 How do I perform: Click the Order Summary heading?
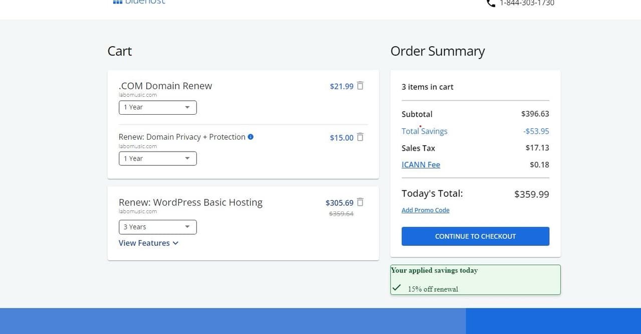(x=437, y=51)
